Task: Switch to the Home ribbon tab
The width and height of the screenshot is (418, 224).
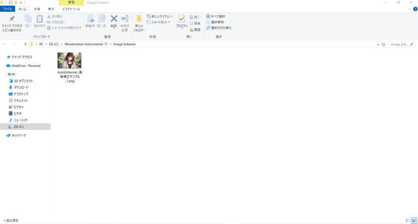Action: [23, 9]
